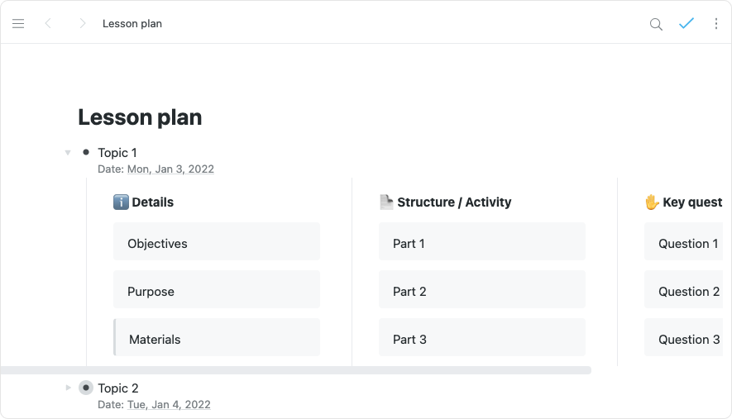Viewport: 732px width, 419px height.
Task: Click the Question 1 card
Action: click(687, 243)
